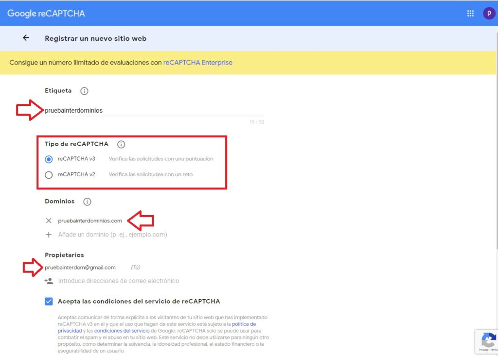The height and width of the screenshot is (356, 498).
Task: Open the condiciones del servicio link
Action: 122,331
